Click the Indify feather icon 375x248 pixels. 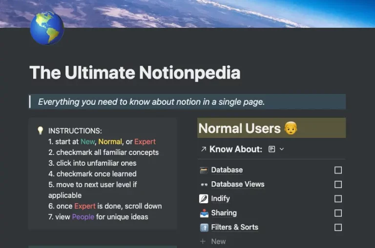(x=204, y=199)
